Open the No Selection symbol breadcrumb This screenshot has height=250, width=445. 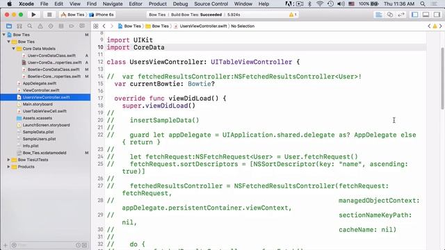243,26
